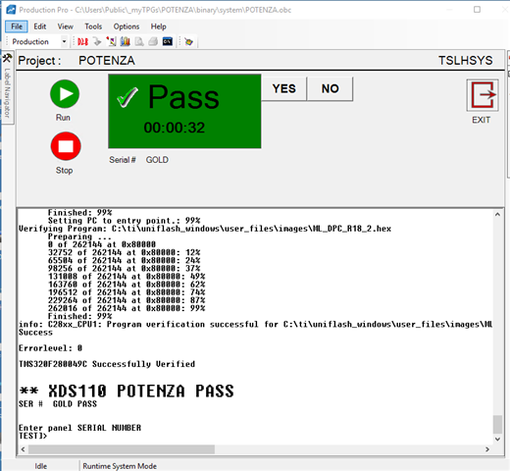
Task: Click the red barcode-style toolbar icon
Action: (x=82, y=41)
